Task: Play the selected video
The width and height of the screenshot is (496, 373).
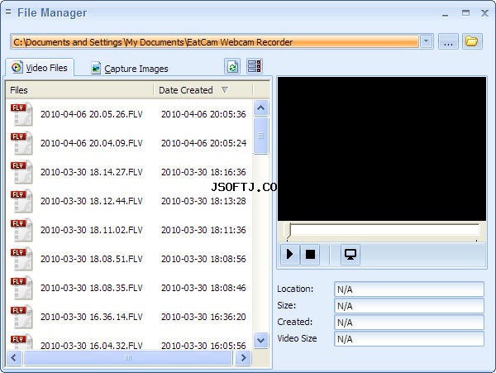Action: tap(290, 254)
